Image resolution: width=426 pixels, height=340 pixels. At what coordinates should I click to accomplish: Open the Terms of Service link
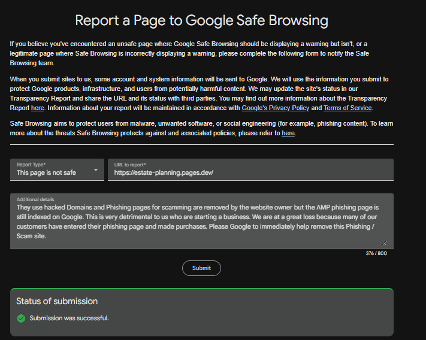[x=348, y=108]
